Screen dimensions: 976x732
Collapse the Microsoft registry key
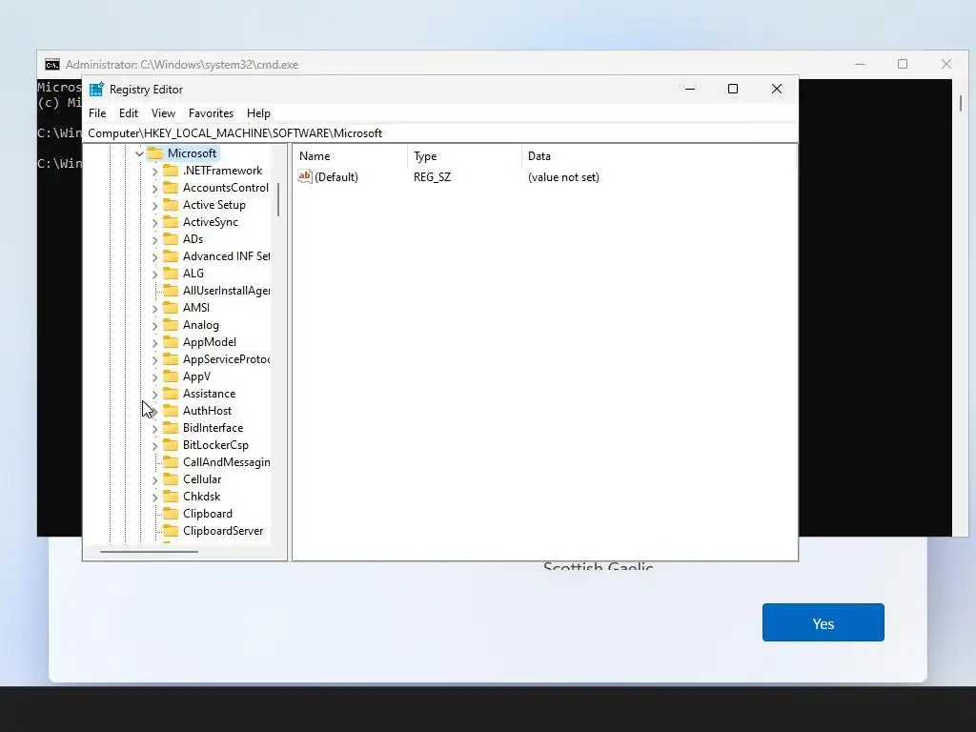click(139, 153)
